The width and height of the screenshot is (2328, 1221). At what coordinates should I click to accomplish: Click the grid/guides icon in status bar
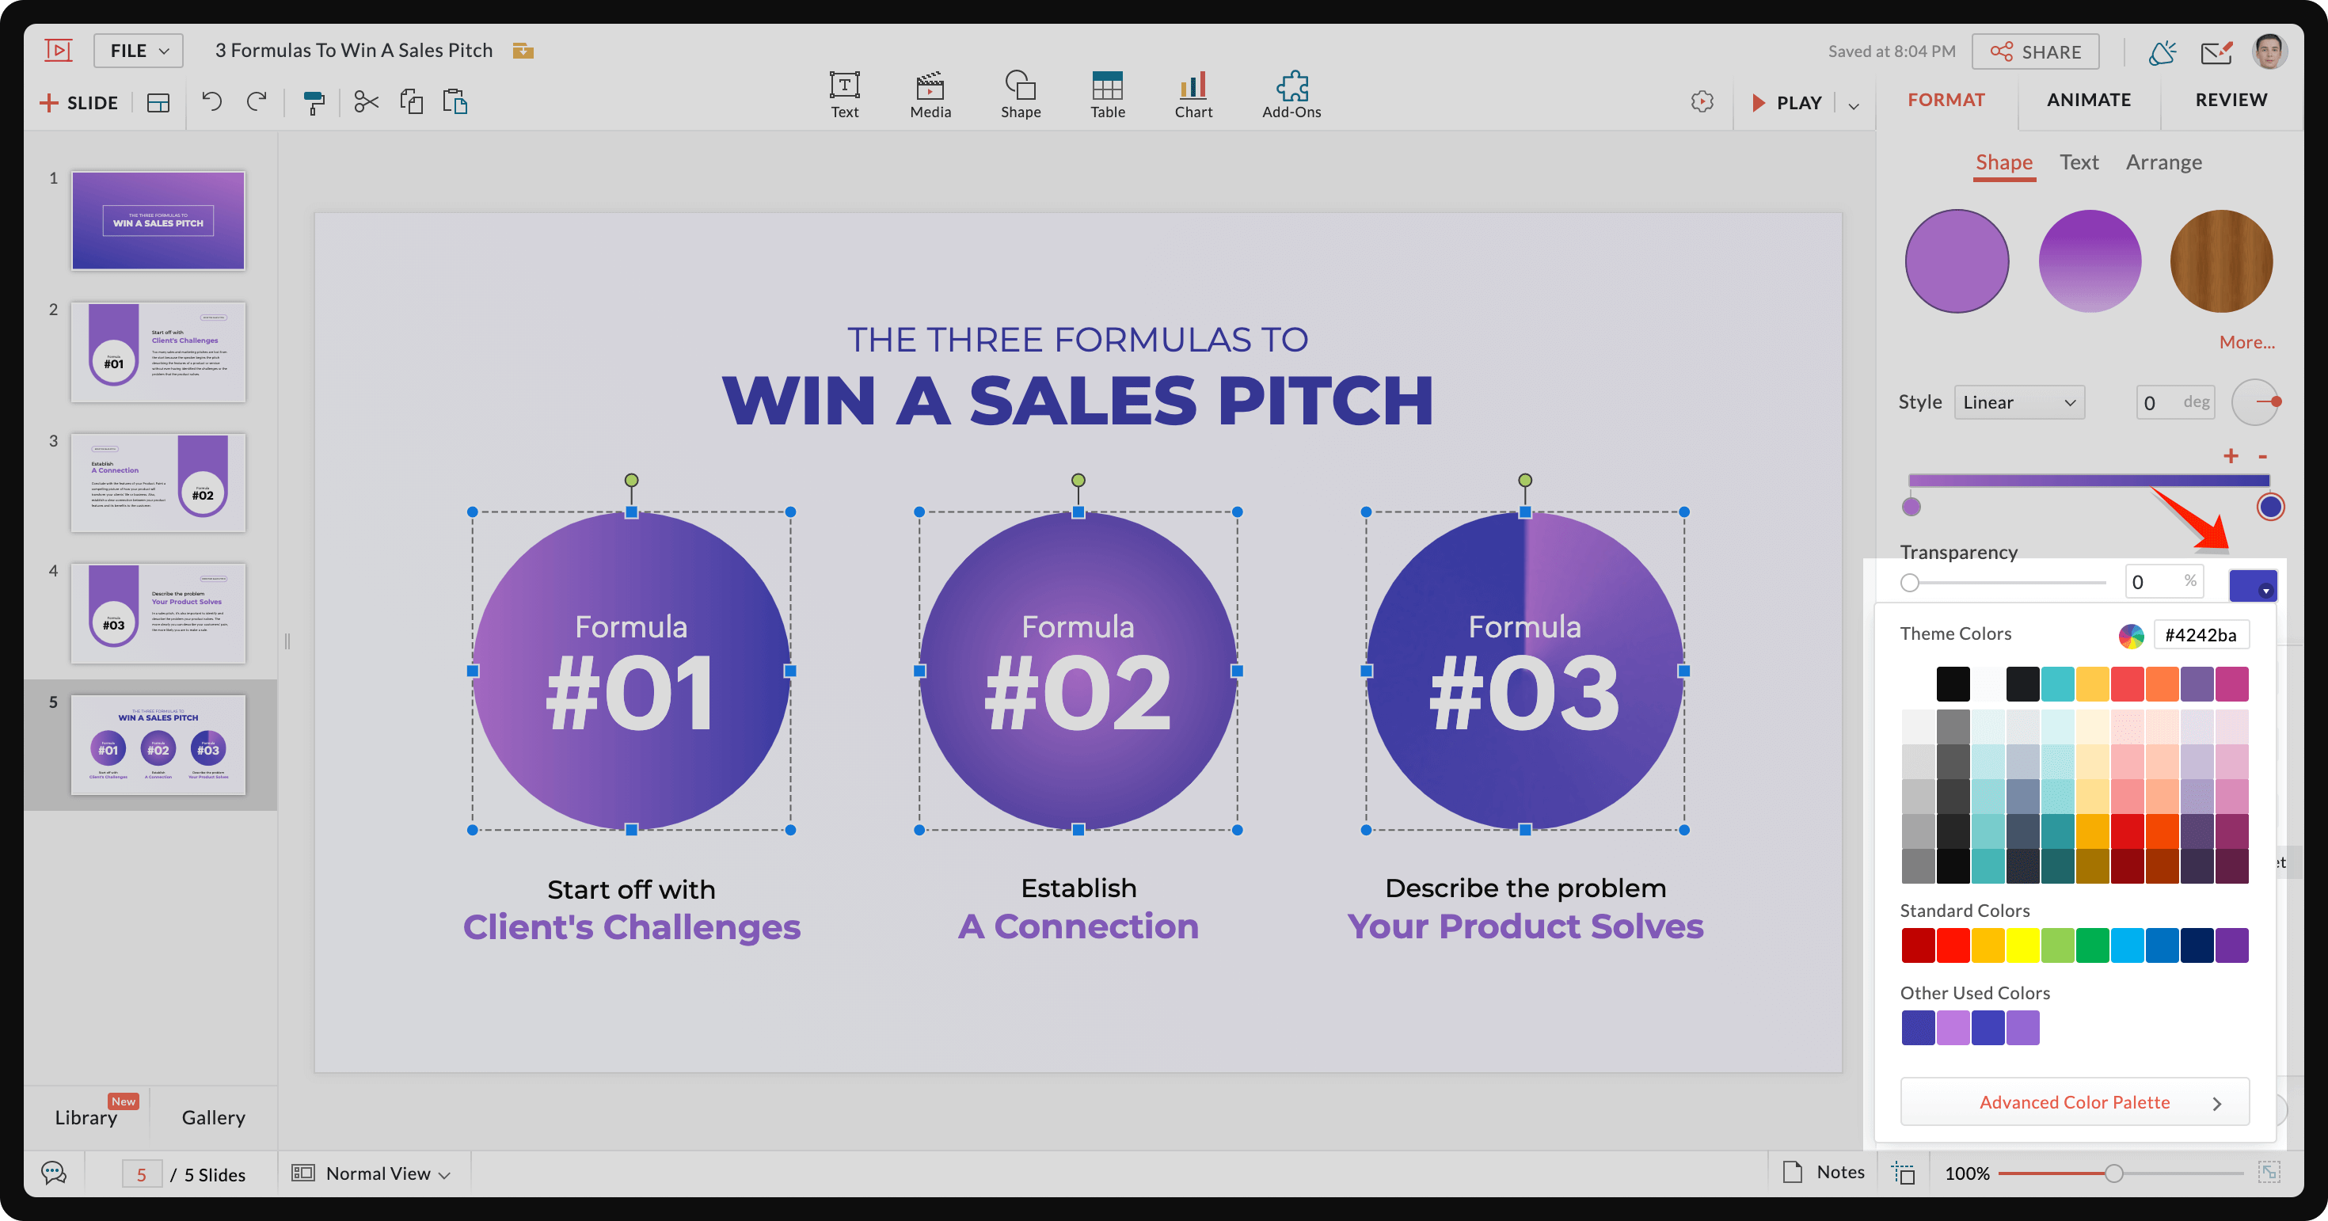(x=1904, y=1173)
